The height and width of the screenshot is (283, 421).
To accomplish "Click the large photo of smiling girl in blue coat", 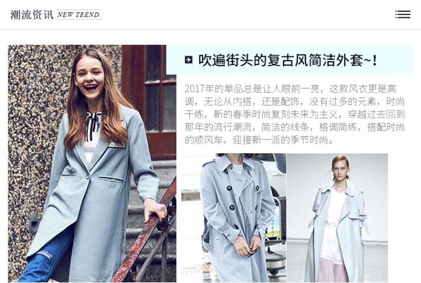I will 92,163.
